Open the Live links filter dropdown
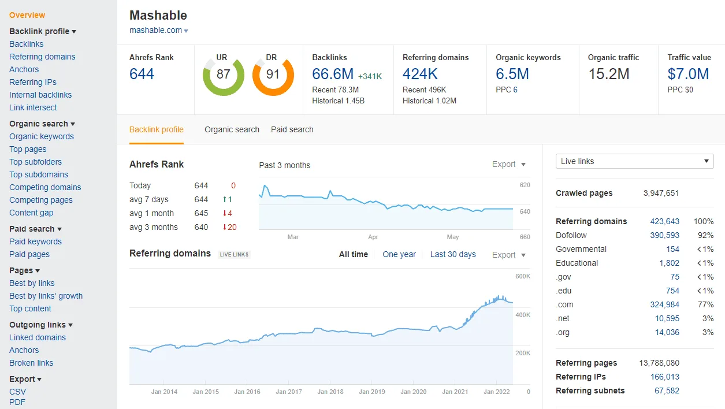The image size is (725, 409). [634, 161]
